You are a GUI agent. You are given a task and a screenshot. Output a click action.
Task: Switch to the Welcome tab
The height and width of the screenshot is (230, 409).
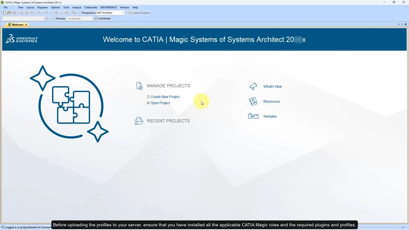(18, 25)
